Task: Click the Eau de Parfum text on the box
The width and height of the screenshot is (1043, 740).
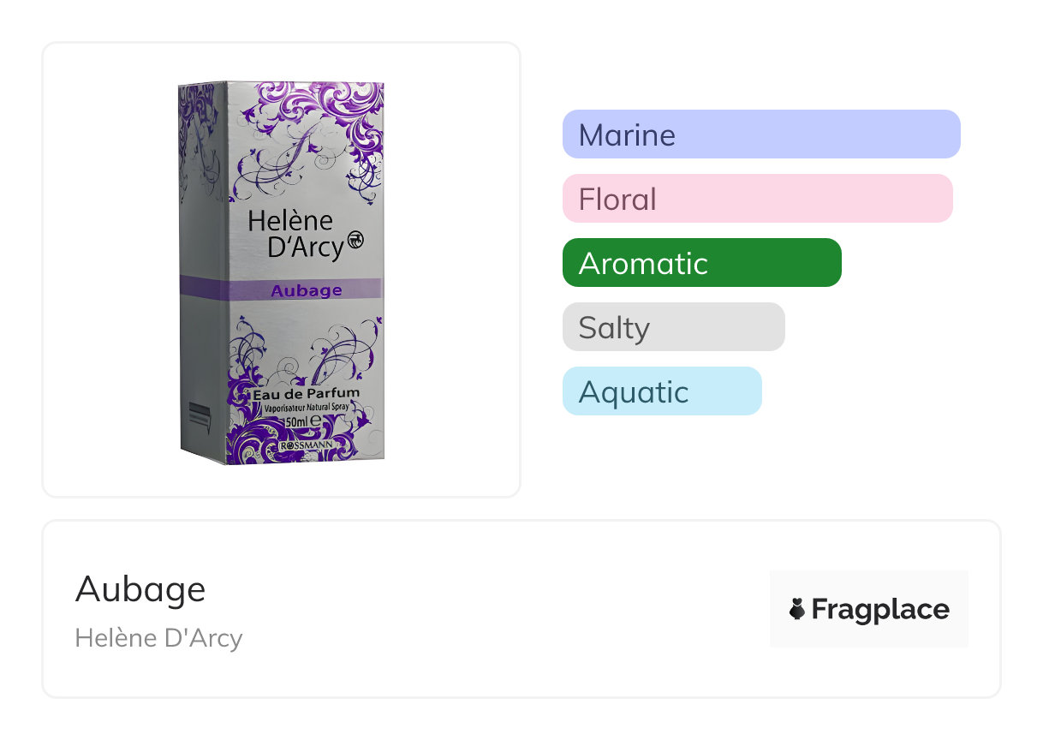Action: 306,393
